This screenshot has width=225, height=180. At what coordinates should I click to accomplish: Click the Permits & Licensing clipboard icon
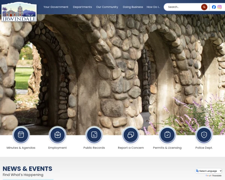click(167, 135)
